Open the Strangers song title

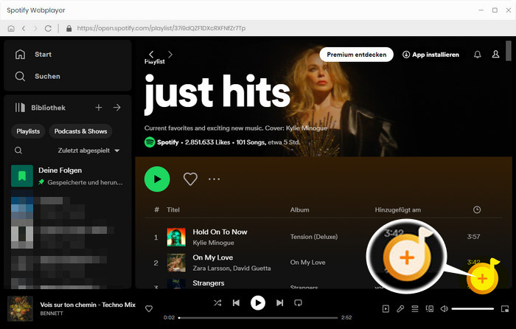click(x=209, y=283)
